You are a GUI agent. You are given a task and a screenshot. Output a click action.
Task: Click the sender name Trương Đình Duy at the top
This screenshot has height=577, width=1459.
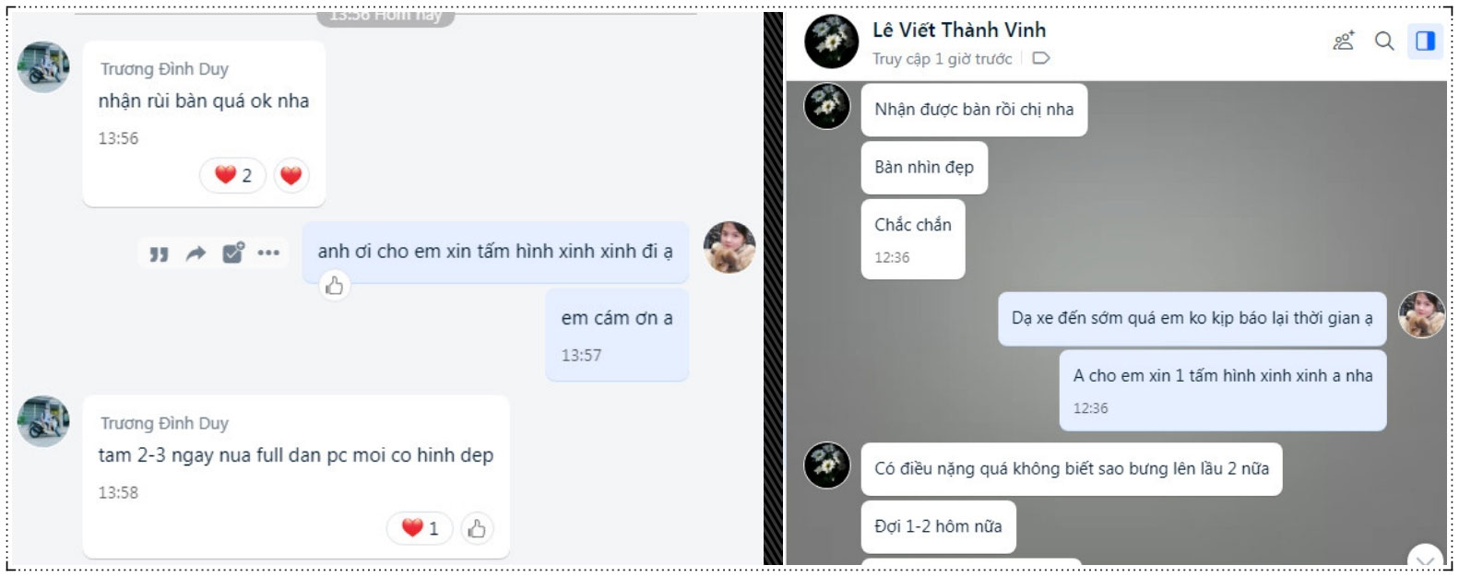[164, 69]
